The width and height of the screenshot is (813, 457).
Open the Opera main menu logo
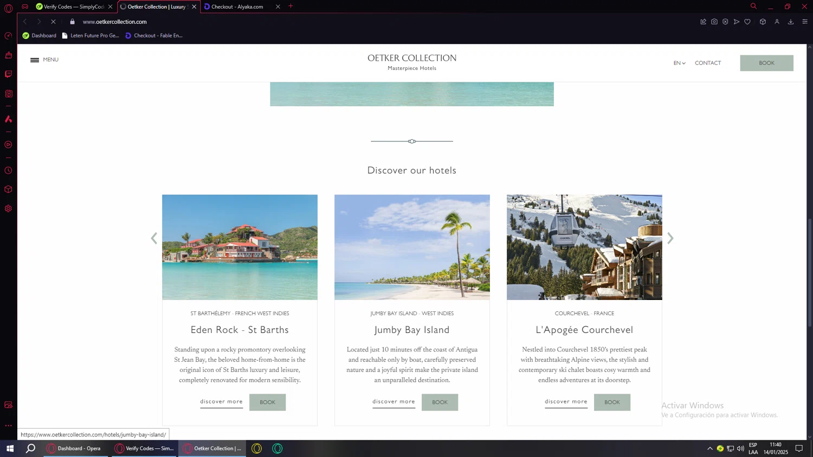8,8
